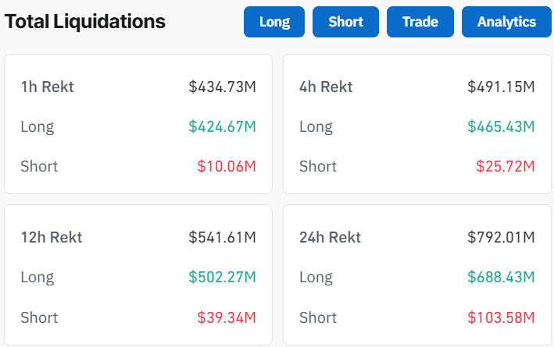
Task: Select the 24h Long value $688.43M
Action: (501, 277)
